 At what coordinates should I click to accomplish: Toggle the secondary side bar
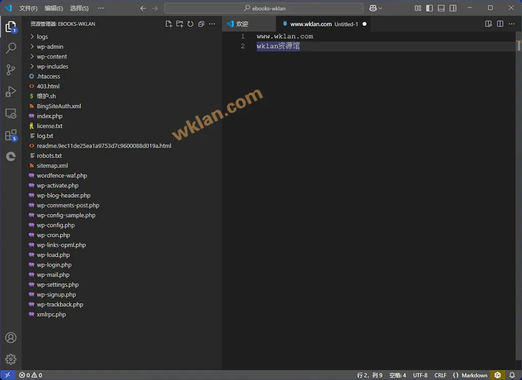click(x=453, y=8)
